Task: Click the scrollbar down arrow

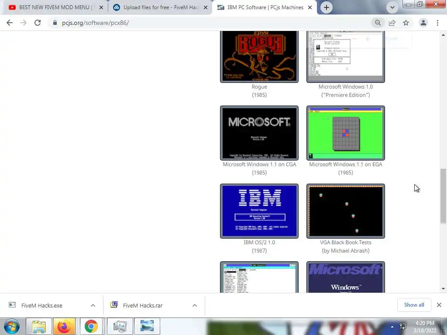Action: tap(443, 289)
